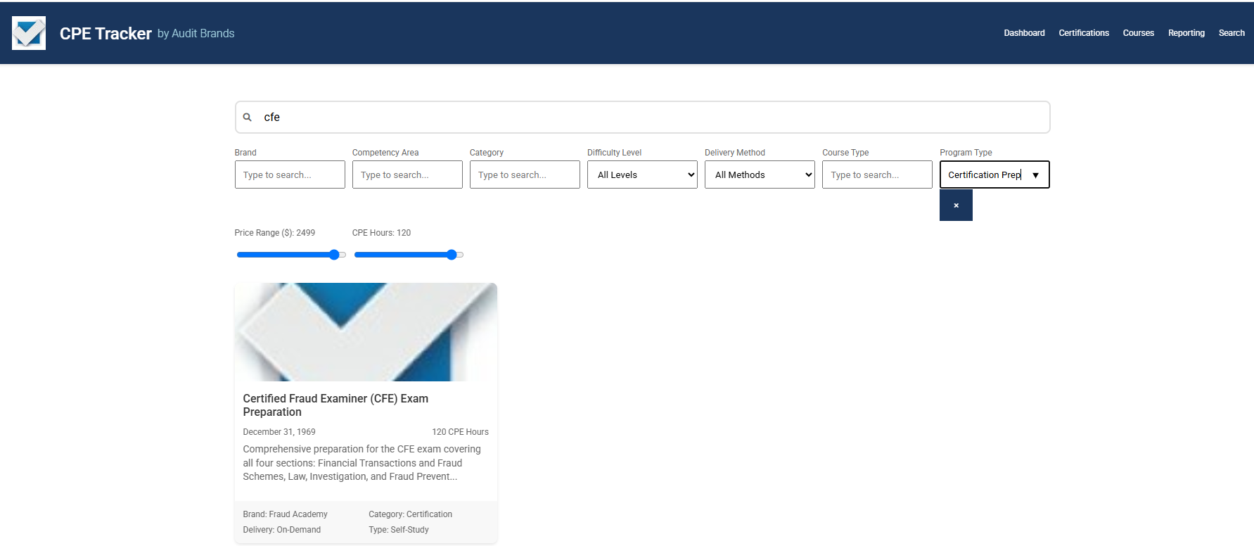Image resolution: width=1254 pixels, height=546 pixels.
Task: Click the CPE Tracker title link
Action: [x=105, y=33]
